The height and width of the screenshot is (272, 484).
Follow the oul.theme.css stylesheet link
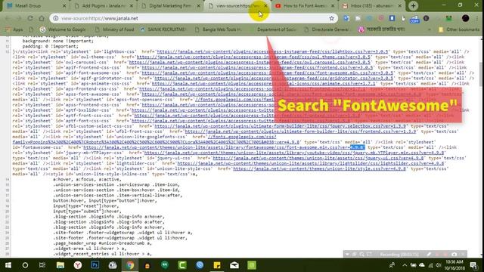(x=253, y=57)
